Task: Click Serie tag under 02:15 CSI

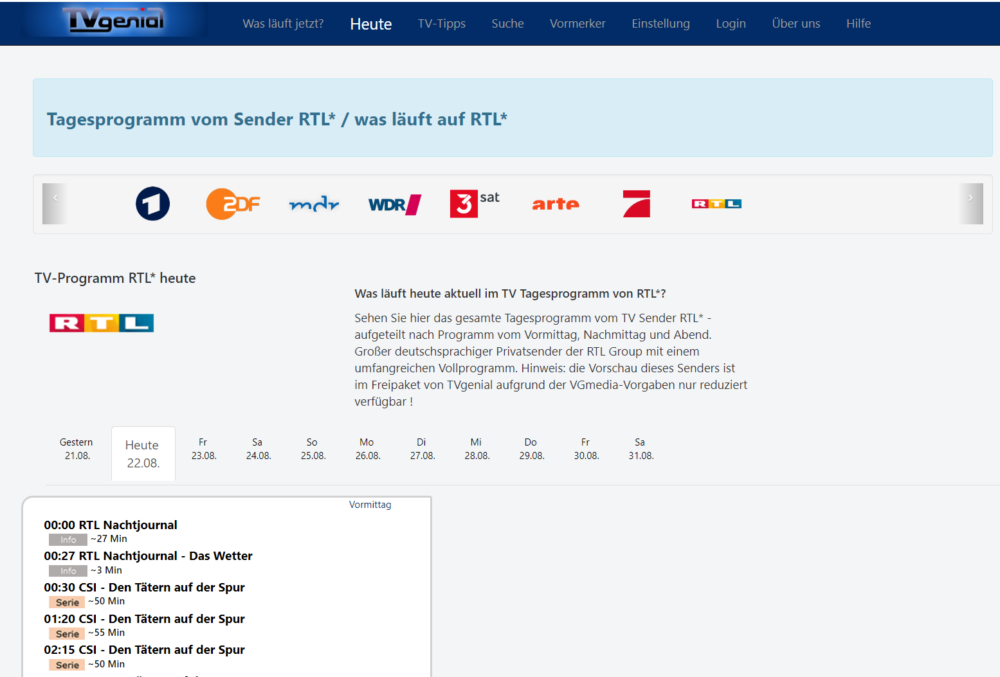Action: 67,665
